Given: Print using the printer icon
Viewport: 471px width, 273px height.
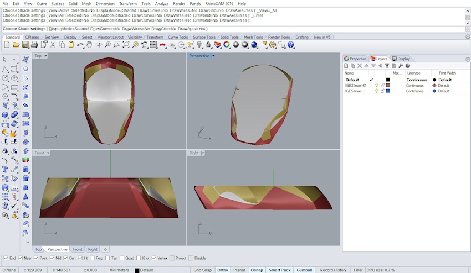Looking at the screenshot, I should tap(34, 45).
